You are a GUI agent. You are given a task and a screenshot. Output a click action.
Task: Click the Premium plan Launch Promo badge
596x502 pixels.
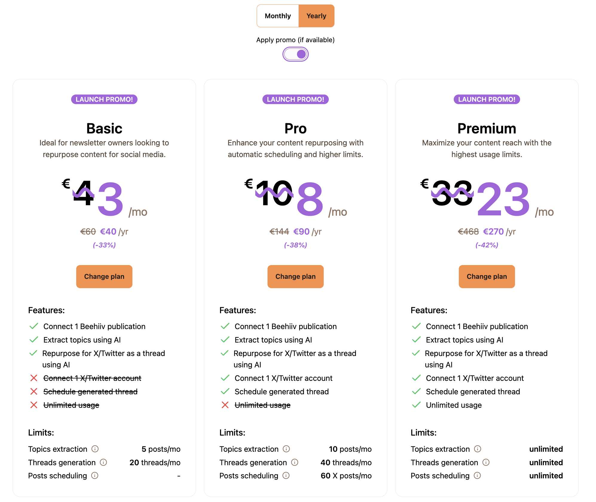[x=487, y=99]
